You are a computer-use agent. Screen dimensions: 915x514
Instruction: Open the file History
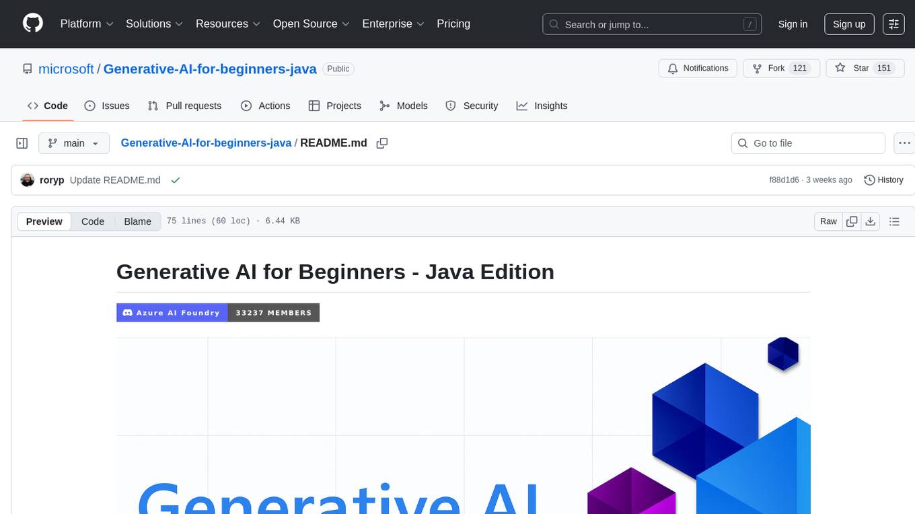coord(883,180)
